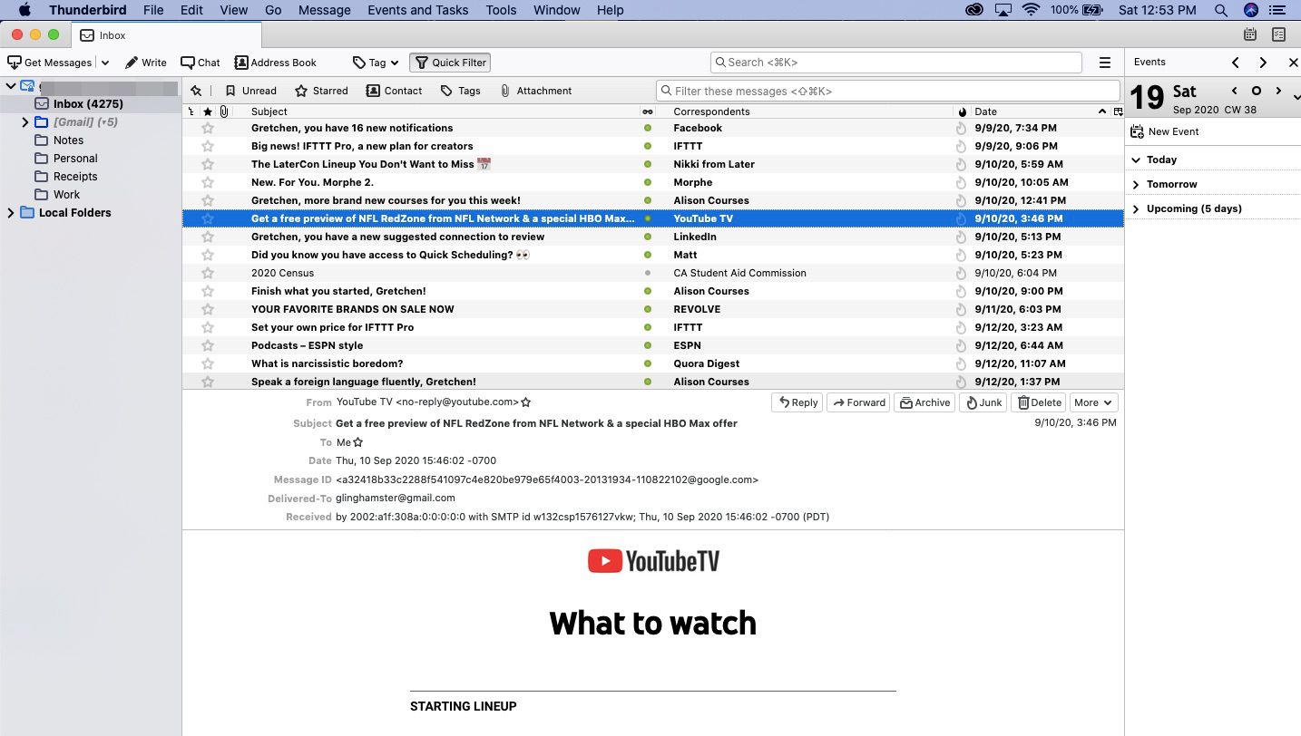
Task: Click the Write pencil icon
Action: (x=132, y=63)
